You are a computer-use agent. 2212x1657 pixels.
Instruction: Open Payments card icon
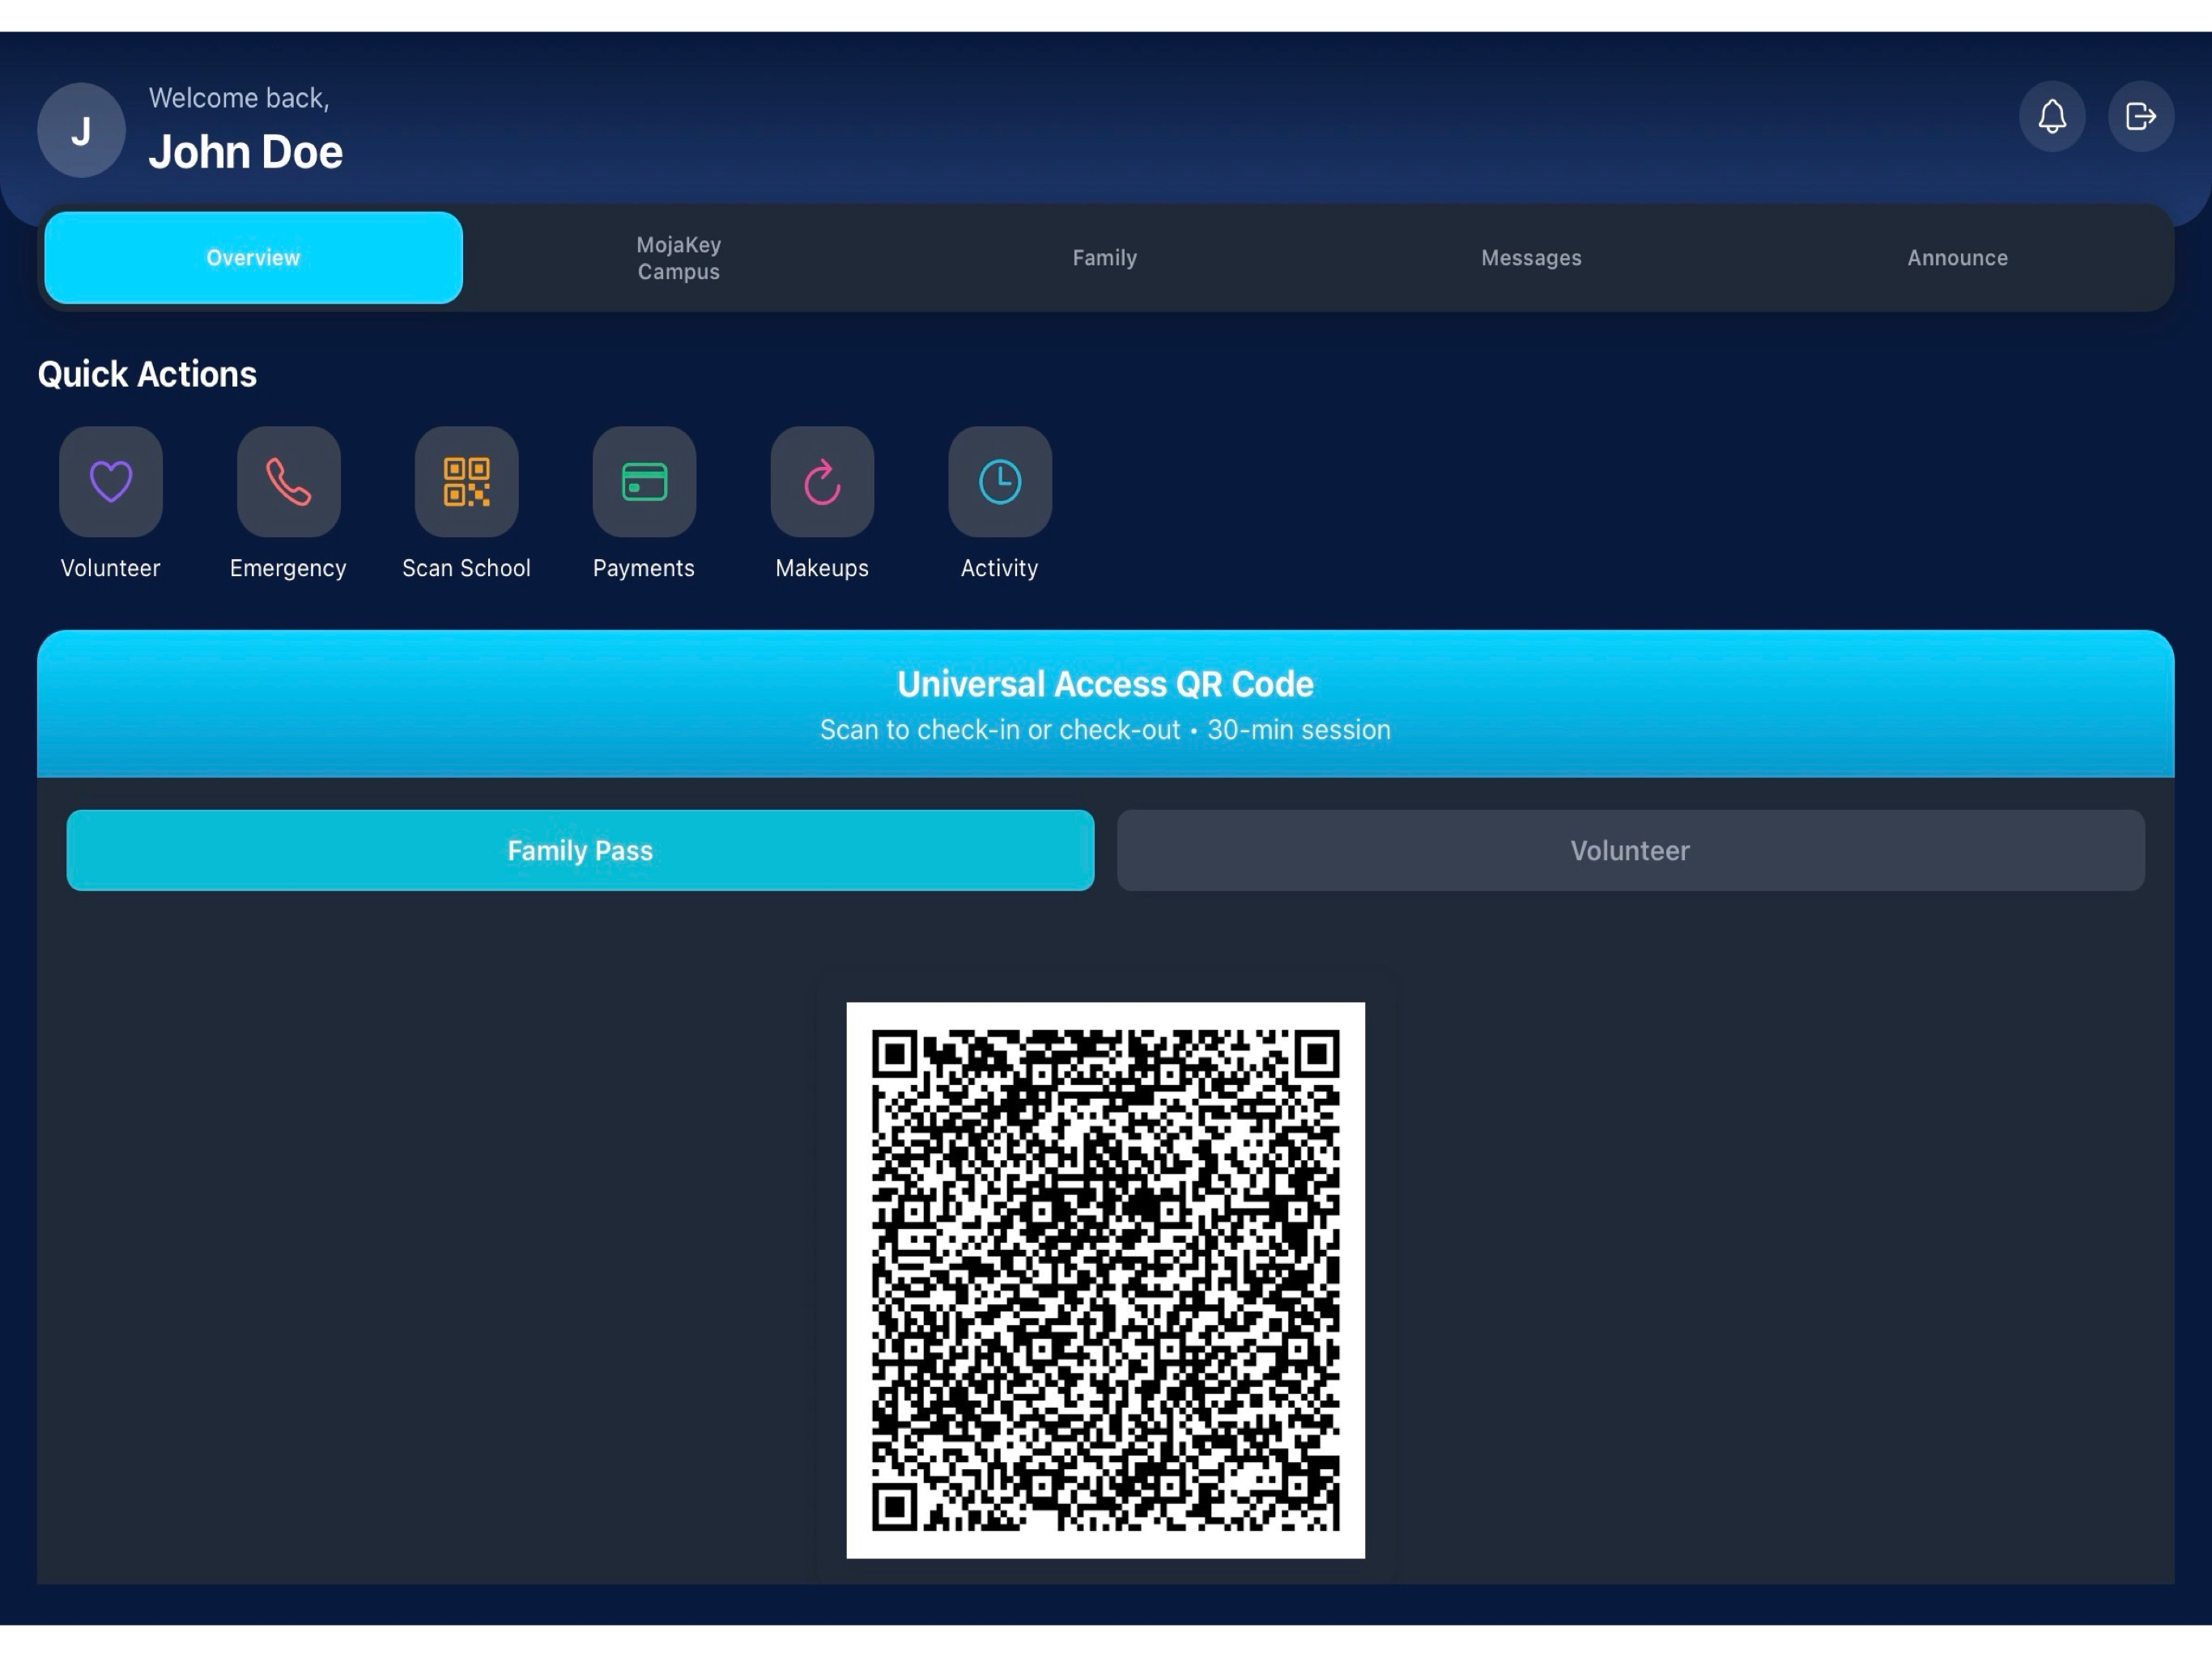pos(644,481)
